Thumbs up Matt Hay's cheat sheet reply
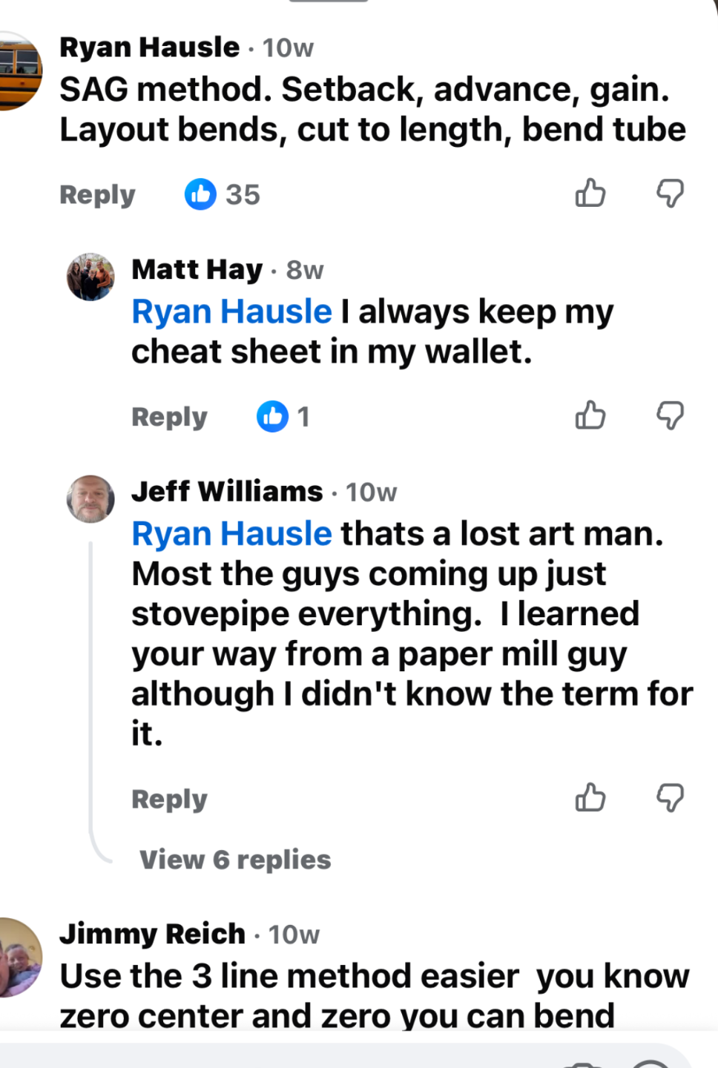Viewport: 718px width, 1068px height. (x=590, y=415)
